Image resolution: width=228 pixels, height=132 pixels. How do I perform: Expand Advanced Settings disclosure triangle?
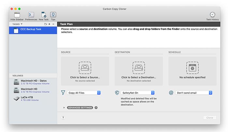click(x=64, y=107)
